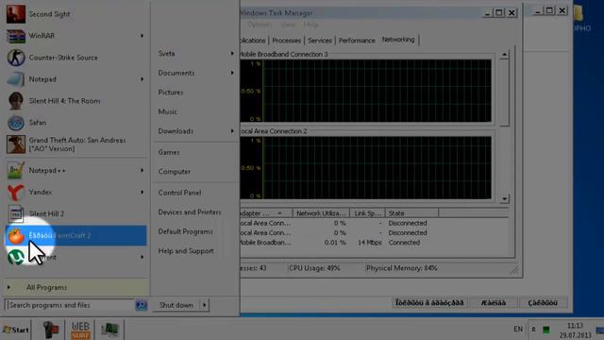Image resolution: width=604 pixels, height=340 pixels.
Task: Open Counter-Strike Source icon
Action: point(16,58)
